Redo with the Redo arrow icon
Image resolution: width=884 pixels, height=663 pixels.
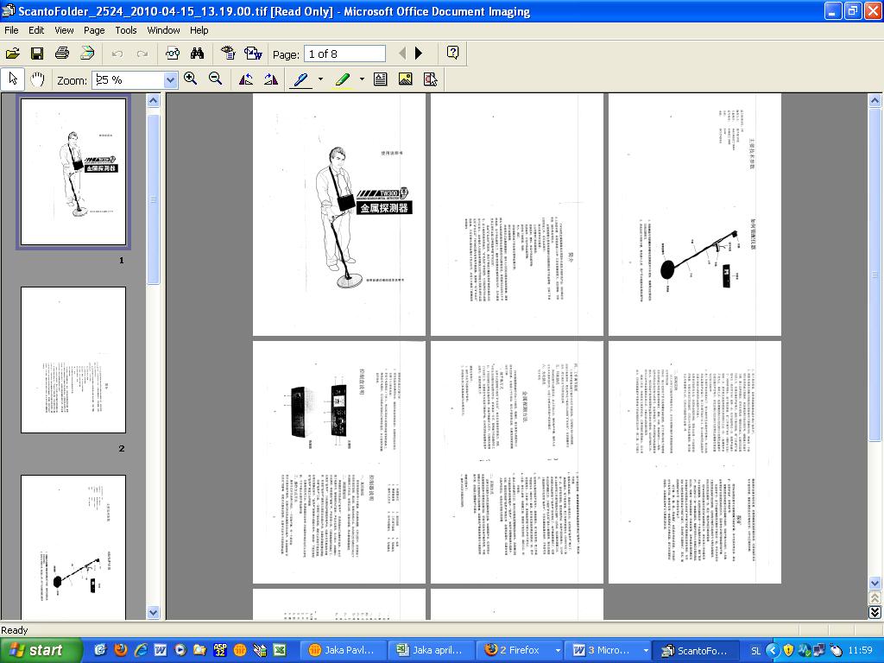pyautogui.click(x=142, y=54)
